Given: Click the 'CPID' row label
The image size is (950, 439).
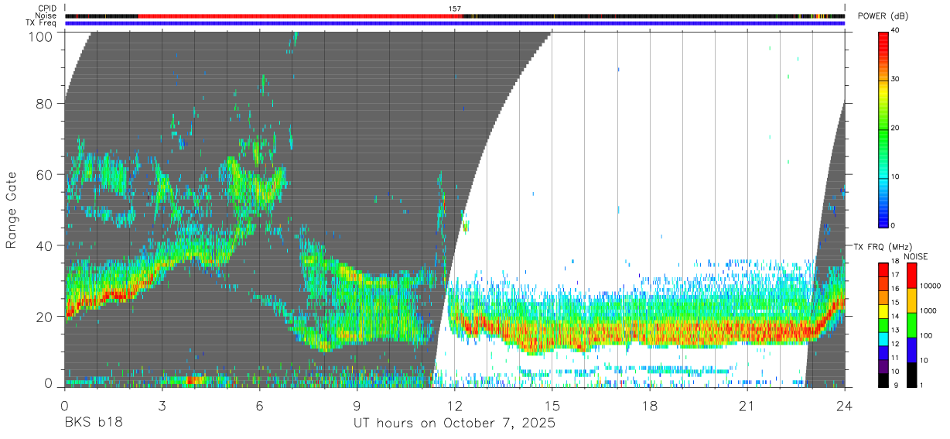Looking at the screenshot, I should pos(47,9).
